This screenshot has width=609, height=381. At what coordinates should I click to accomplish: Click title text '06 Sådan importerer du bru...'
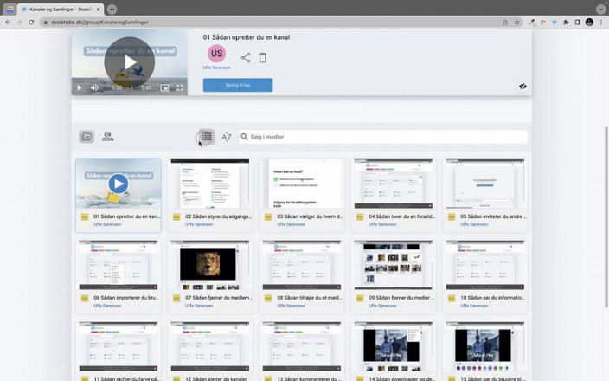pyautogui.click(x=126, y=298)
